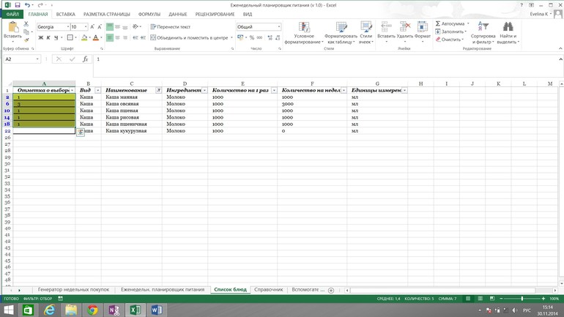Click the AutoSum sigma icon
This screenshot has height=317, width=564.
tap(438, 23)
